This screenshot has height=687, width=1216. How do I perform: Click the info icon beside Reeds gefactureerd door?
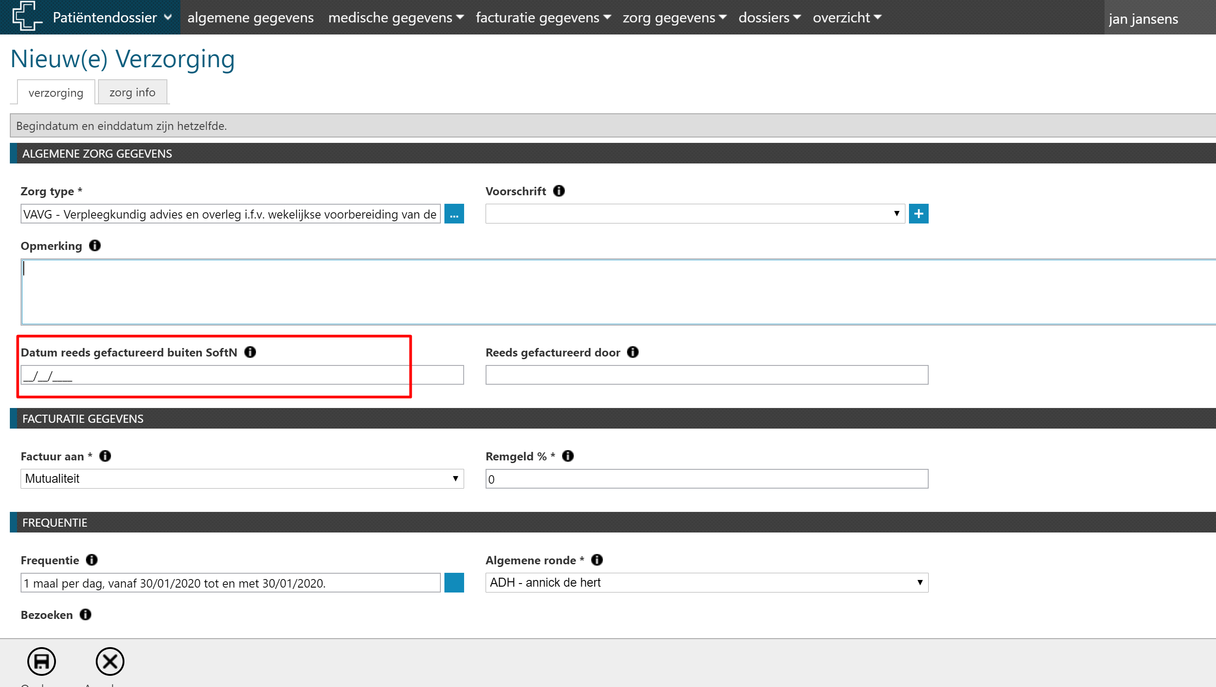click(632, 352)
